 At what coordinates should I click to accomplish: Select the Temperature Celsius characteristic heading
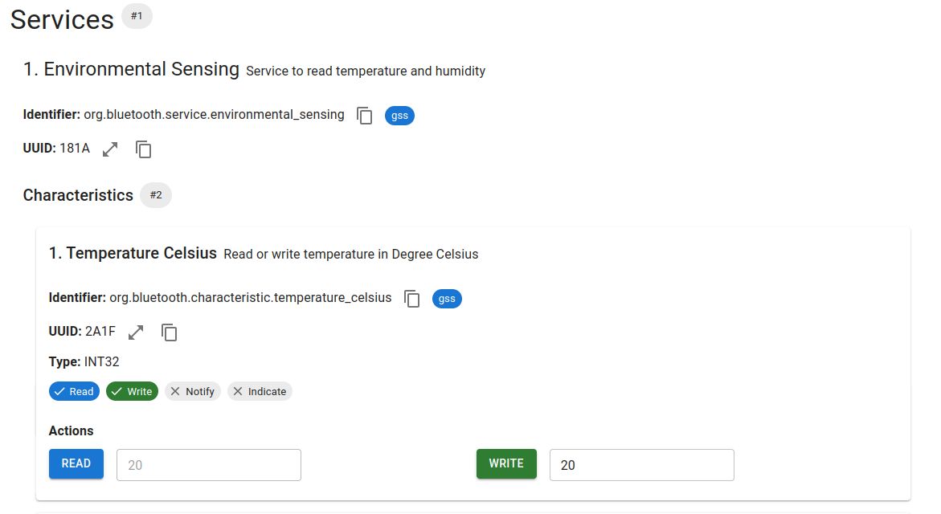pyautogui.click(x=133, y=254)
